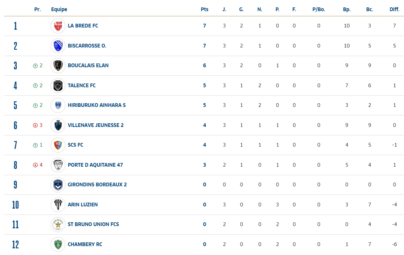This screenshot has width=404, height=255.
Task: Click the PORTE D AQUITAINE 47 name
Action: [x=95, y=165]
